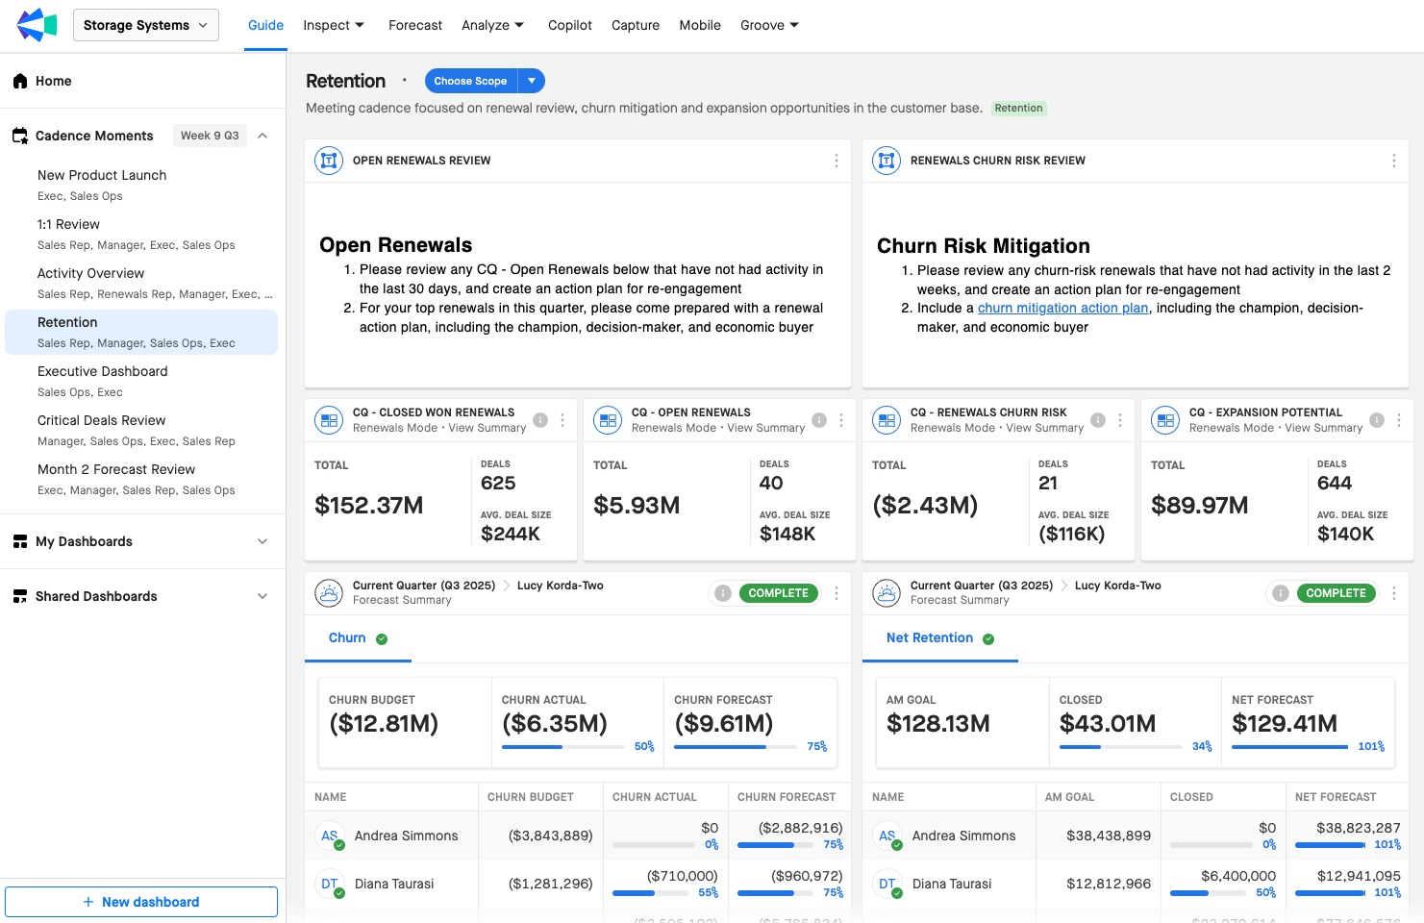Collapse the Cadence Moments section
The image size is (1424, 923).
pos(262,136)
